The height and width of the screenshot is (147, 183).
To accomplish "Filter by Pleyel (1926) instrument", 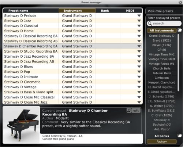I will click(x=162, y=45).
